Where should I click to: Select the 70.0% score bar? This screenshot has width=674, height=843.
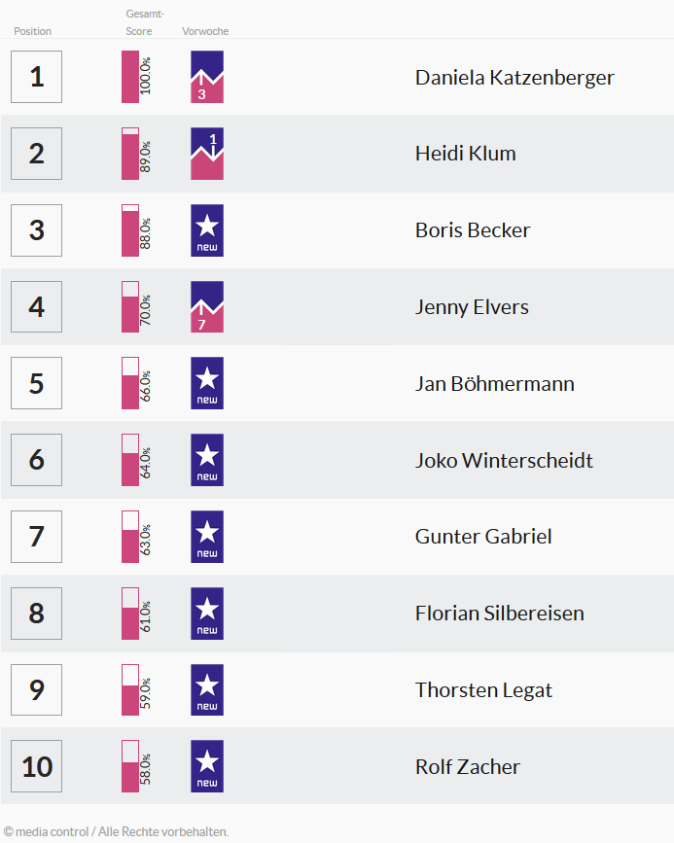pos(130,307)
